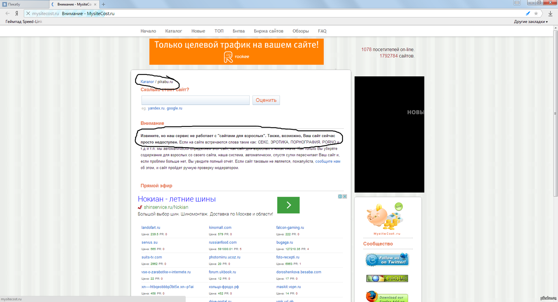This screenshot has width=558, height=302.
Task: Open servus.su link
Action: click(149, 242)
